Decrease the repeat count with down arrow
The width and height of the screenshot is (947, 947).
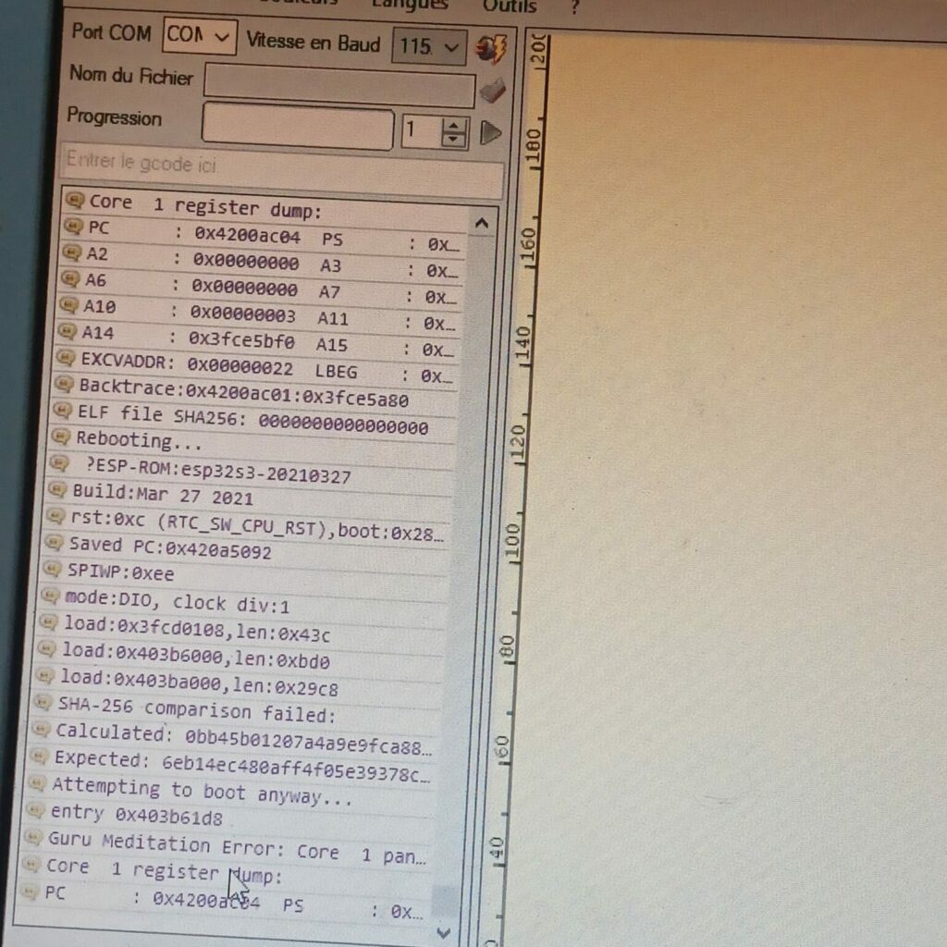[453, 139]
